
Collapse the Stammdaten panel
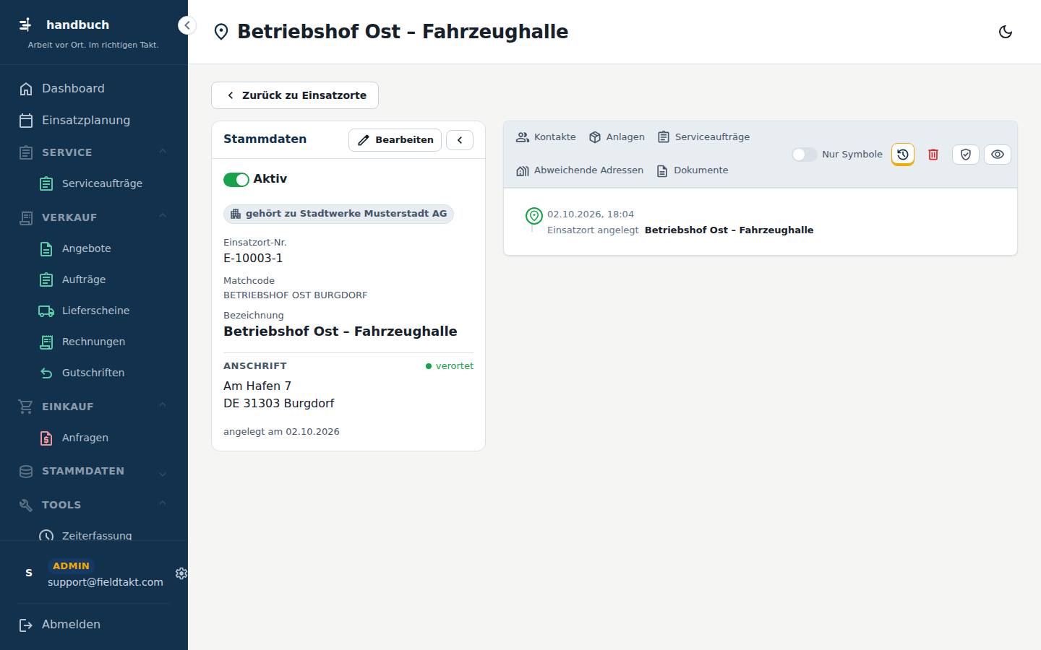pos(460,140)
